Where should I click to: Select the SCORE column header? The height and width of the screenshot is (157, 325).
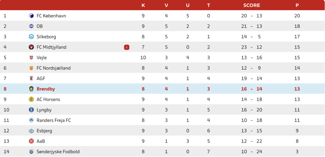(x=251, y=5)
